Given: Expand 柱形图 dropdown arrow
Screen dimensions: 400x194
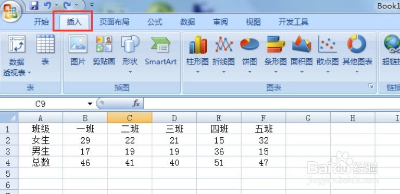Looking at the screenshot, I should tap(198, 72).
